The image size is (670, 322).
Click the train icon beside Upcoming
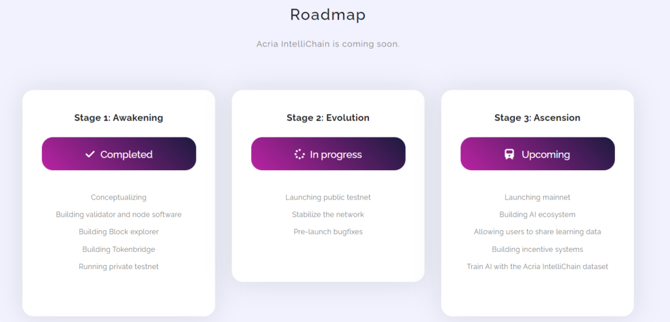click(x=509, y=154)
